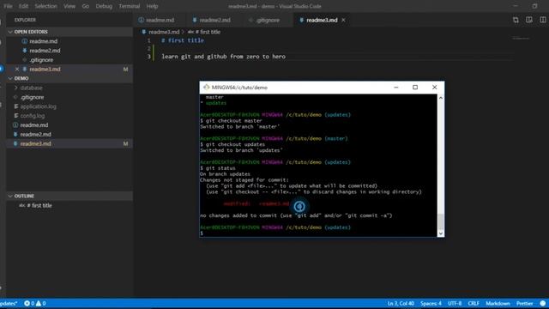Close the MINGW64 terminal window
This screenshot has height=309, width=549.
(435, 88)
